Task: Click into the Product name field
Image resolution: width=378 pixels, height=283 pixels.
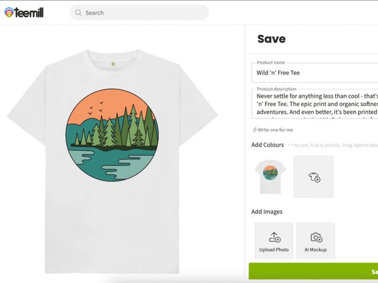Action: (313, 73)
